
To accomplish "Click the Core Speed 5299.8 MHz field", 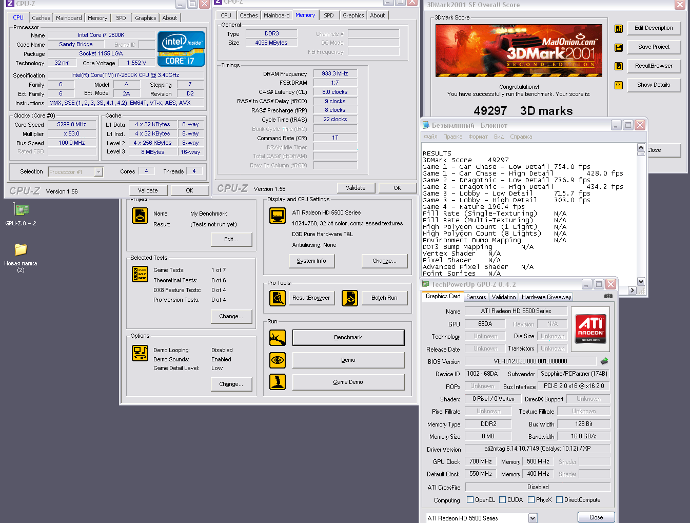I will coord(72,125).
